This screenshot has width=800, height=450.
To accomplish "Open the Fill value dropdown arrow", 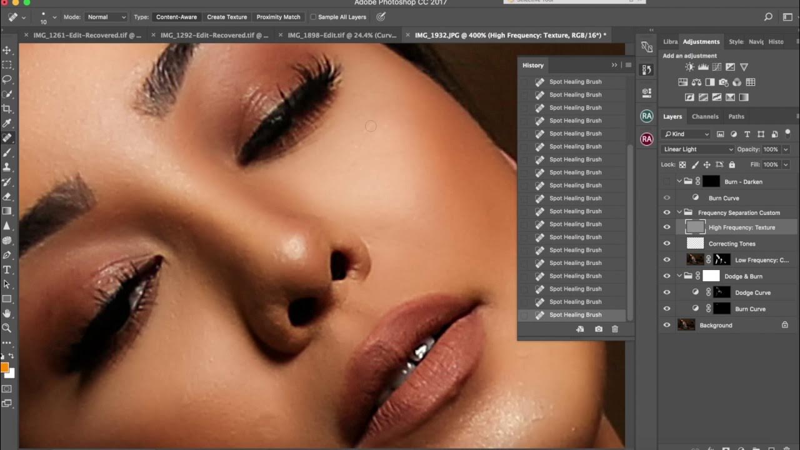I will point(786,165).
